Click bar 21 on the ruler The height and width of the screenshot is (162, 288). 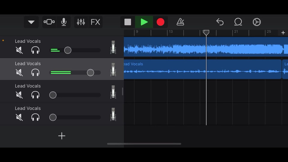[x=236, y=31]
